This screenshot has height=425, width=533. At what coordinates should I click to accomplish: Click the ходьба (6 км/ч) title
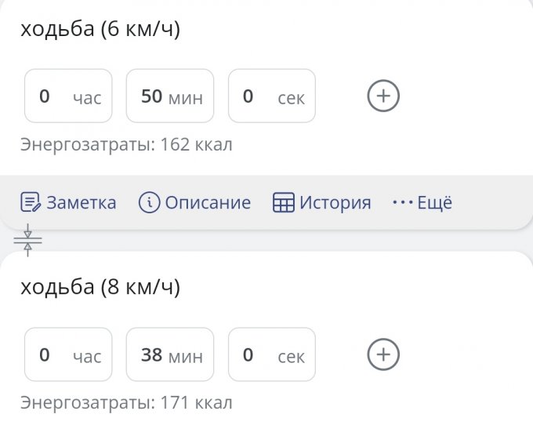tap(100, 28)
